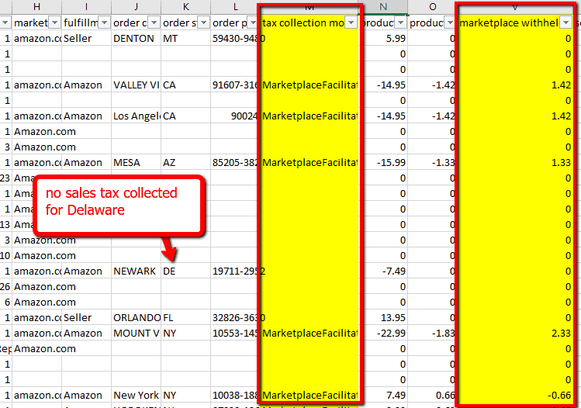
Task: Select column K header
Action: (185, 7)
